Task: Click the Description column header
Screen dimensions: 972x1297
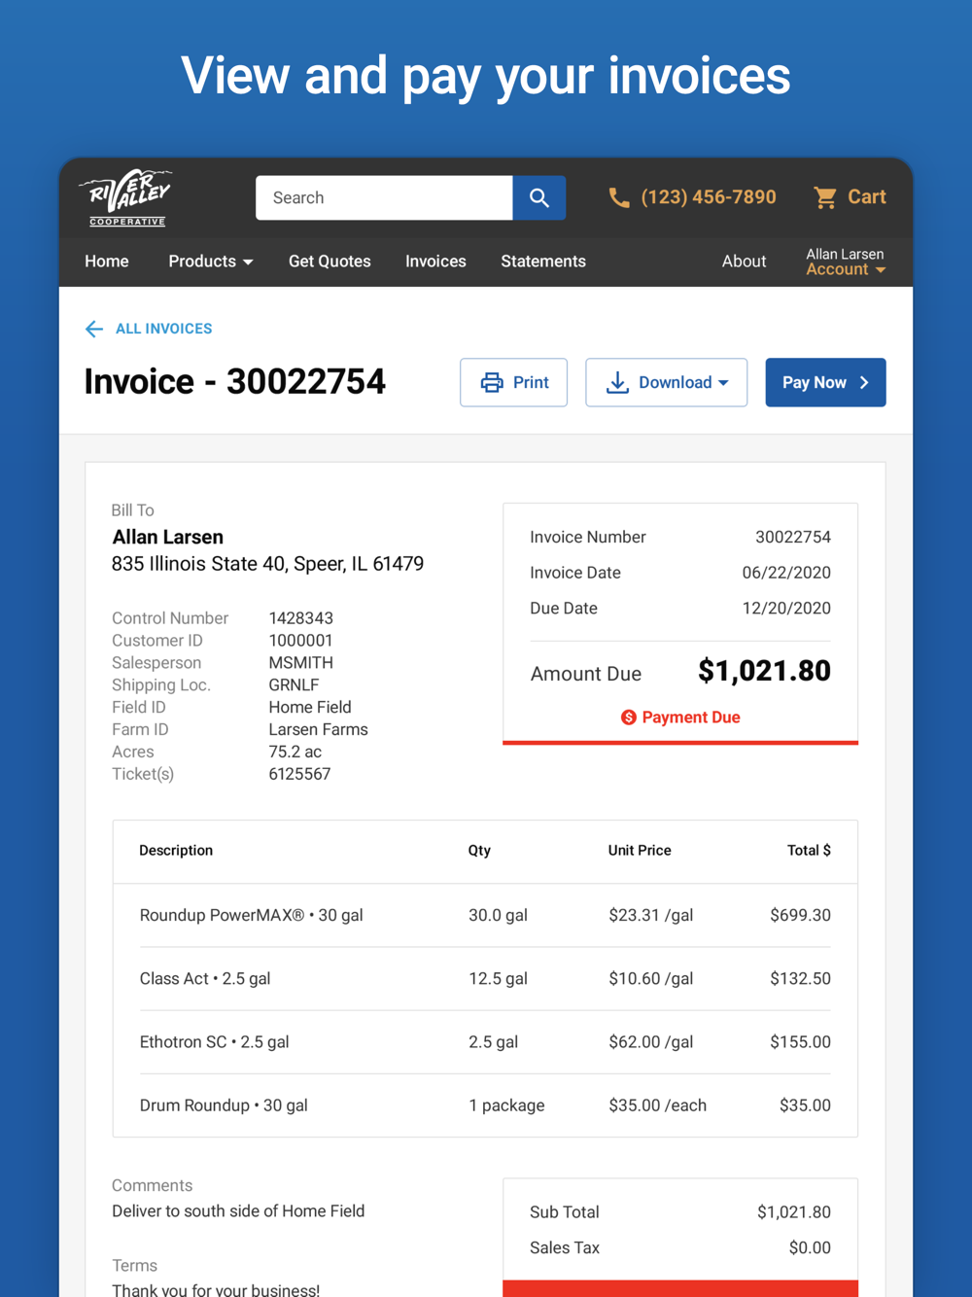Action: click(x=176, y=851)
